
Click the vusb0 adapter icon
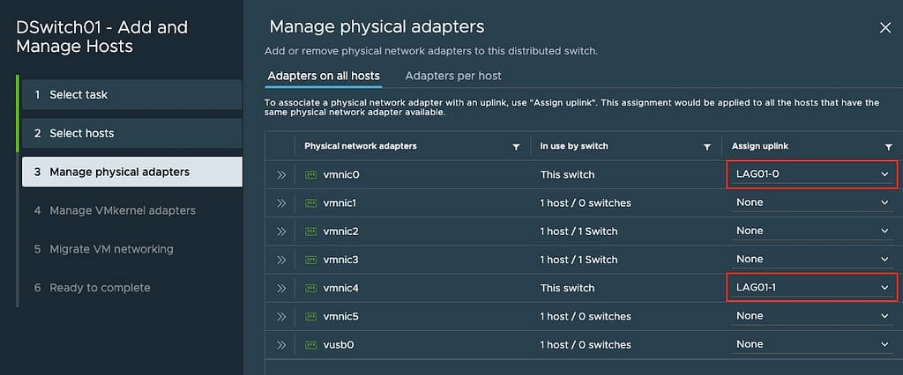(311, 344)
